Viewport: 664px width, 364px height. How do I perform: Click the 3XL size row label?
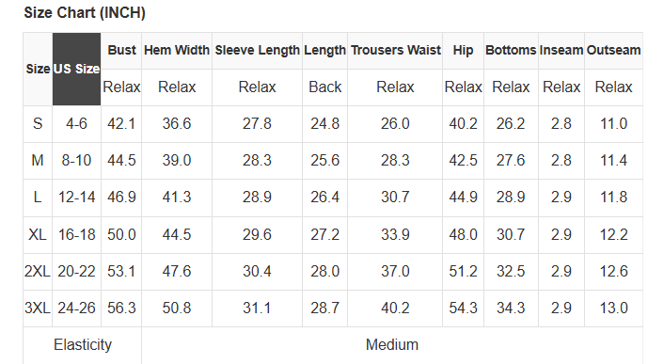coord(38,309)
